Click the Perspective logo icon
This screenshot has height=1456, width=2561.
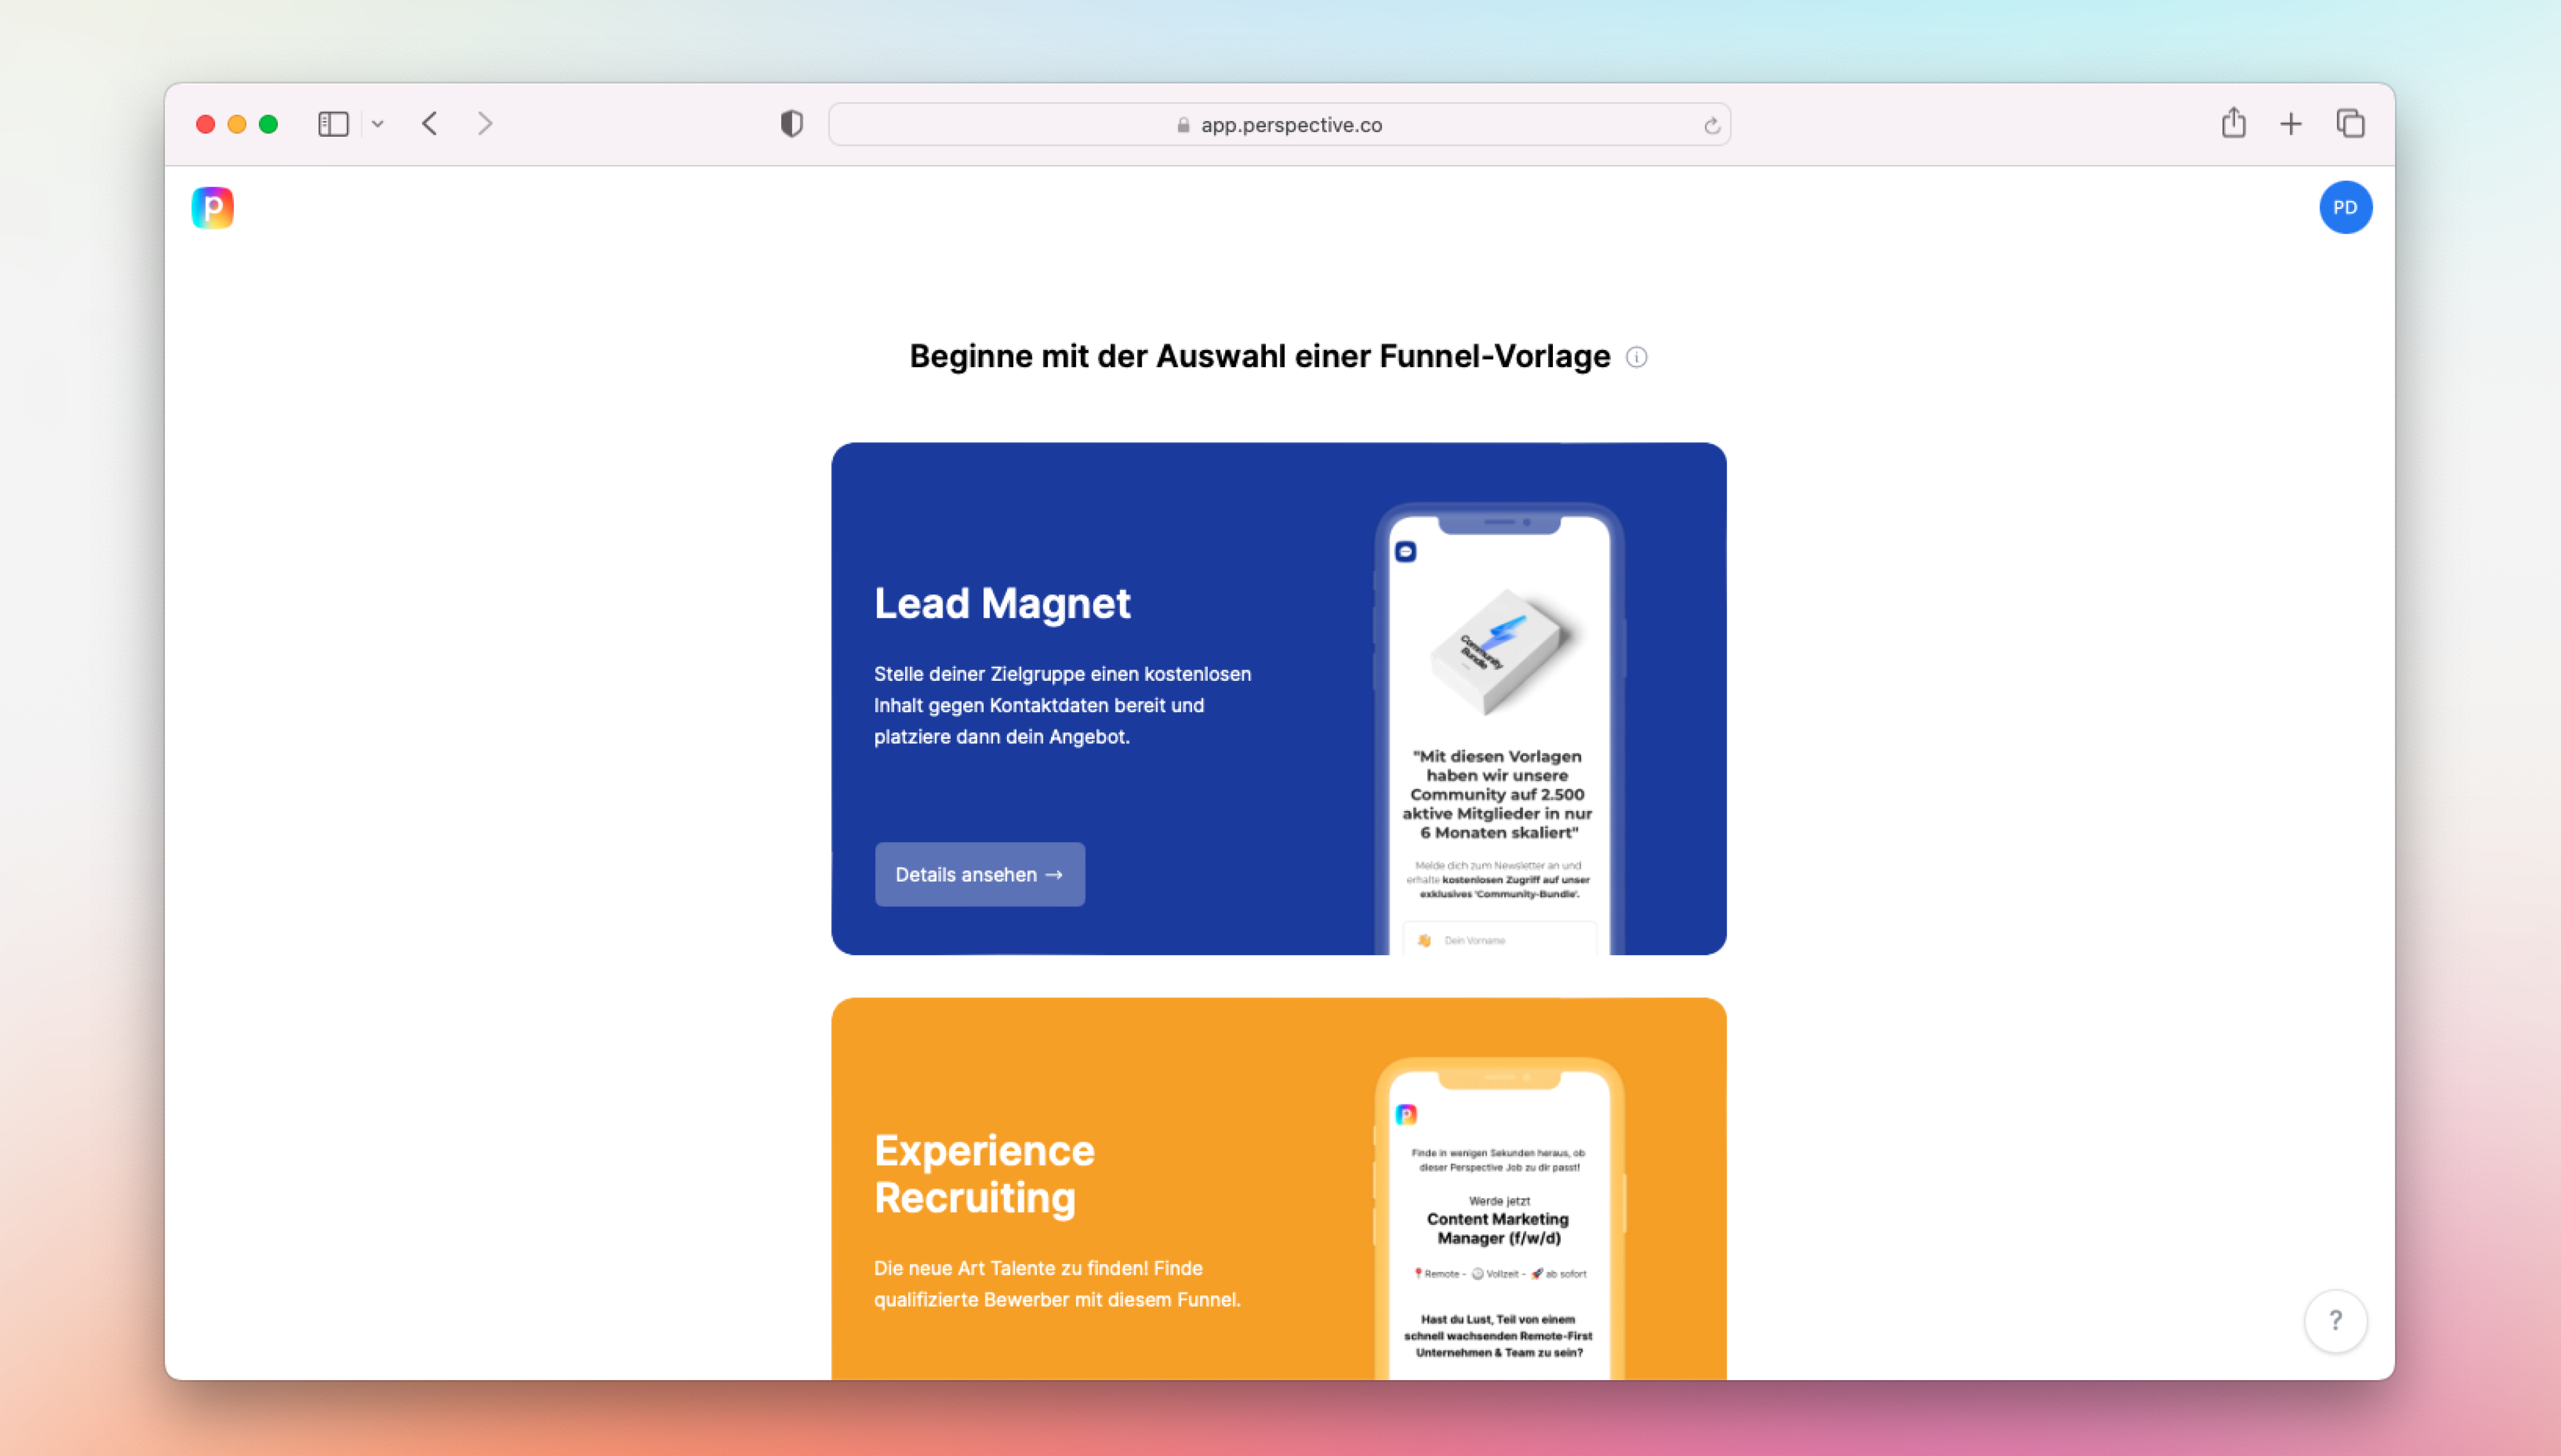(212, 207)
